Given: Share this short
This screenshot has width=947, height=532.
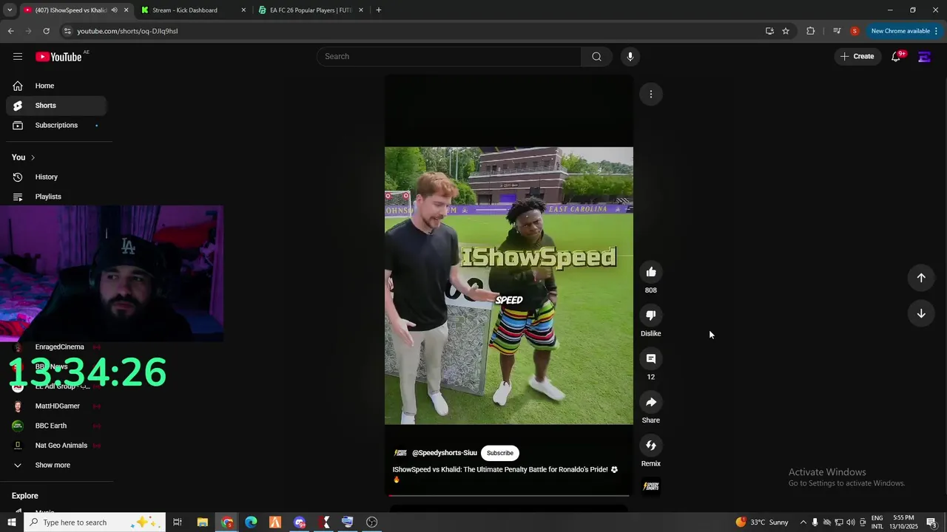Looking at the screenshot, I should 651,402.
